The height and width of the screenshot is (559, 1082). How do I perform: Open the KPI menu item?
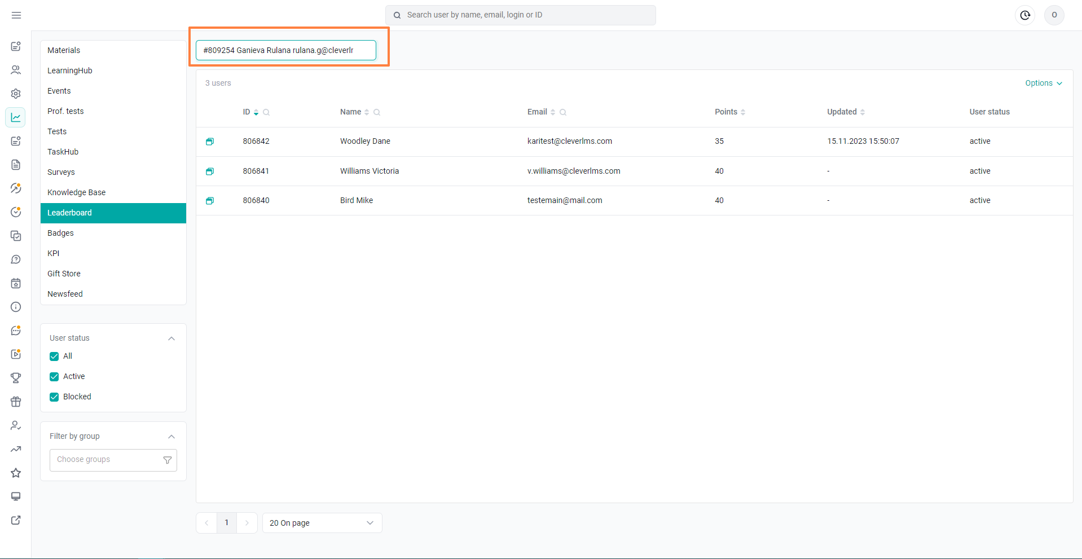[x=113, y=253]
